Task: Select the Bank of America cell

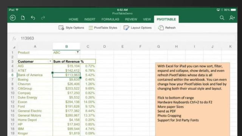Action: 35,75
